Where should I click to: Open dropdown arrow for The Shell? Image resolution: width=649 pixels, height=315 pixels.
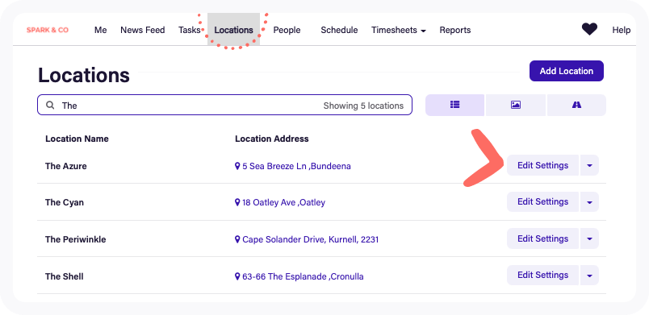(x=589, y=276)
